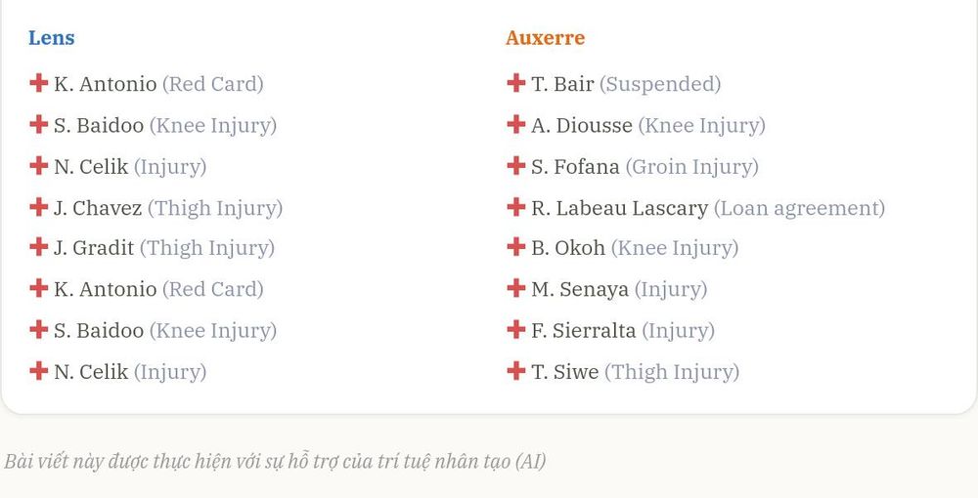This screenshot has width=978, height=498.
Task: Open the Auxerre team heading
Action: pos(545,38)
